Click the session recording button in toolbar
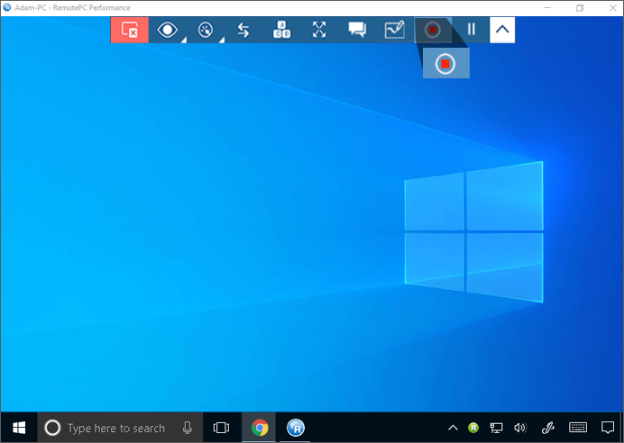 [433, 30]
